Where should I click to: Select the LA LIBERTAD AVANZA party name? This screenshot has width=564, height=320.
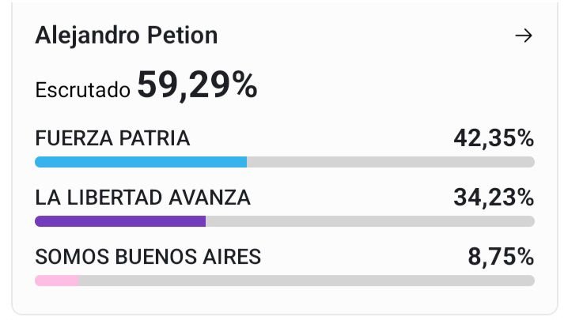tap(142, 198)
